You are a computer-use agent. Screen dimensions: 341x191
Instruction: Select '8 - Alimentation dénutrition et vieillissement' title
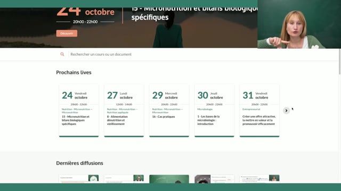[x=117, y=120]
